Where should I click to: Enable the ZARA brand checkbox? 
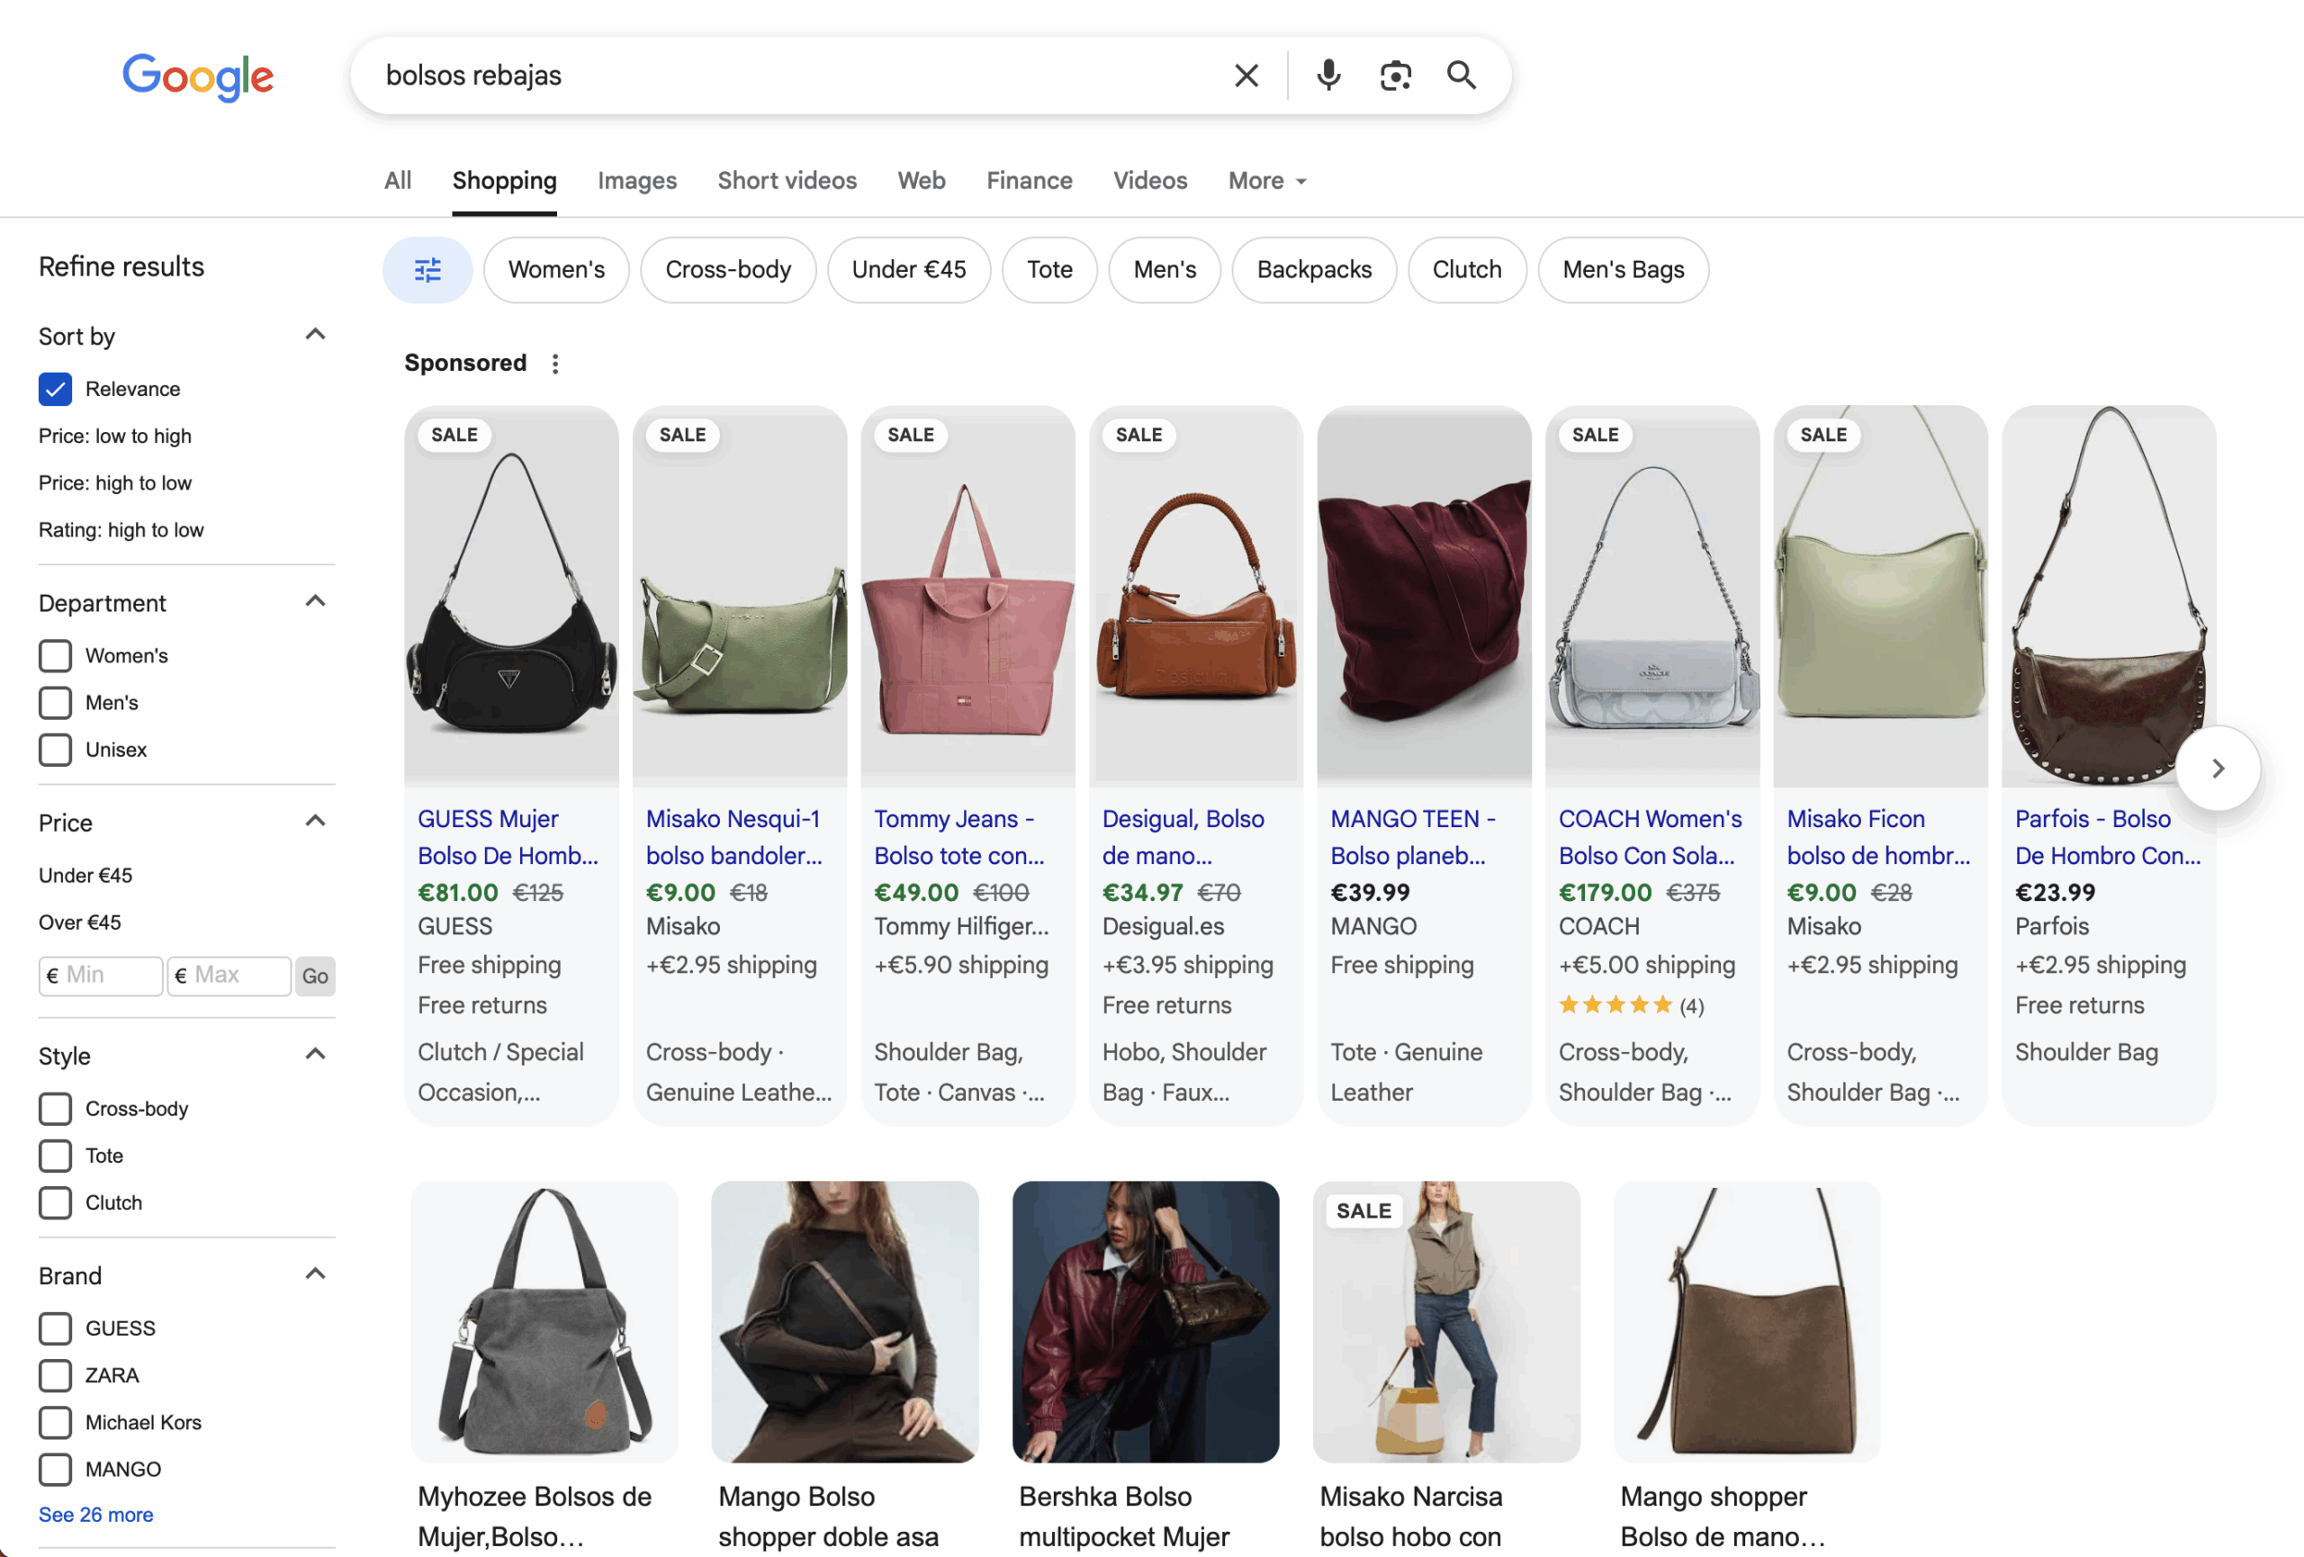56,1374
